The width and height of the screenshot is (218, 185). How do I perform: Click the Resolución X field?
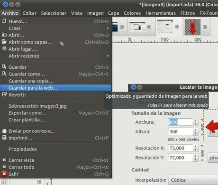[x=180, y=148]
